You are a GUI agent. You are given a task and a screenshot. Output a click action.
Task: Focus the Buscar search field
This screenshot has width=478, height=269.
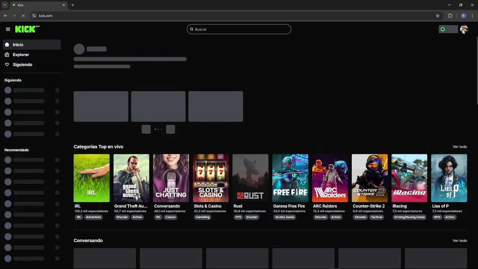[x=239, y=29]
